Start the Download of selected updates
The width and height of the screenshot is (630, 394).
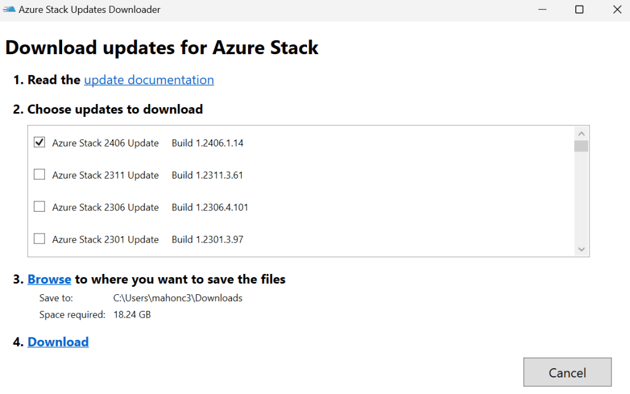[x=58, y=342]
